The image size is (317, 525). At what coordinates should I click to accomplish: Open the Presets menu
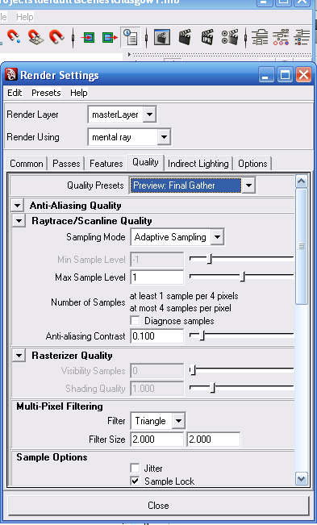pos(46,93)
